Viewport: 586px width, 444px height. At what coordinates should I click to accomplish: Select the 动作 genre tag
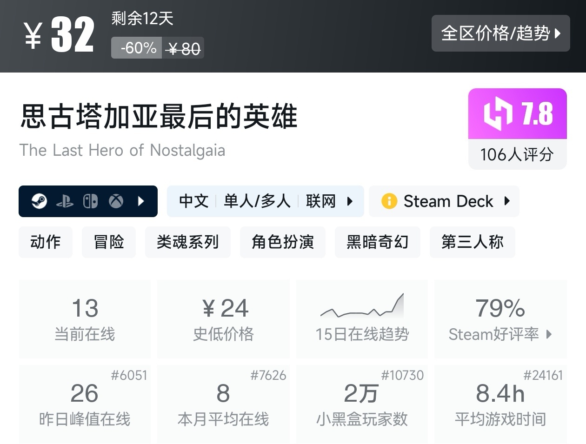click(46, 242)
